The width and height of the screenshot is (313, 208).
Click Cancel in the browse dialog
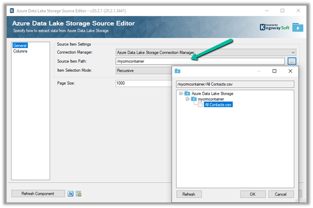281,194
